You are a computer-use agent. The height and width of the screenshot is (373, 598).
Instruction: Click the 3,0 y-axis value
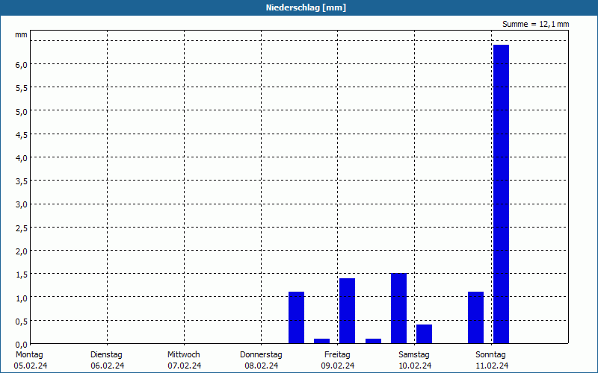point(21,205)
